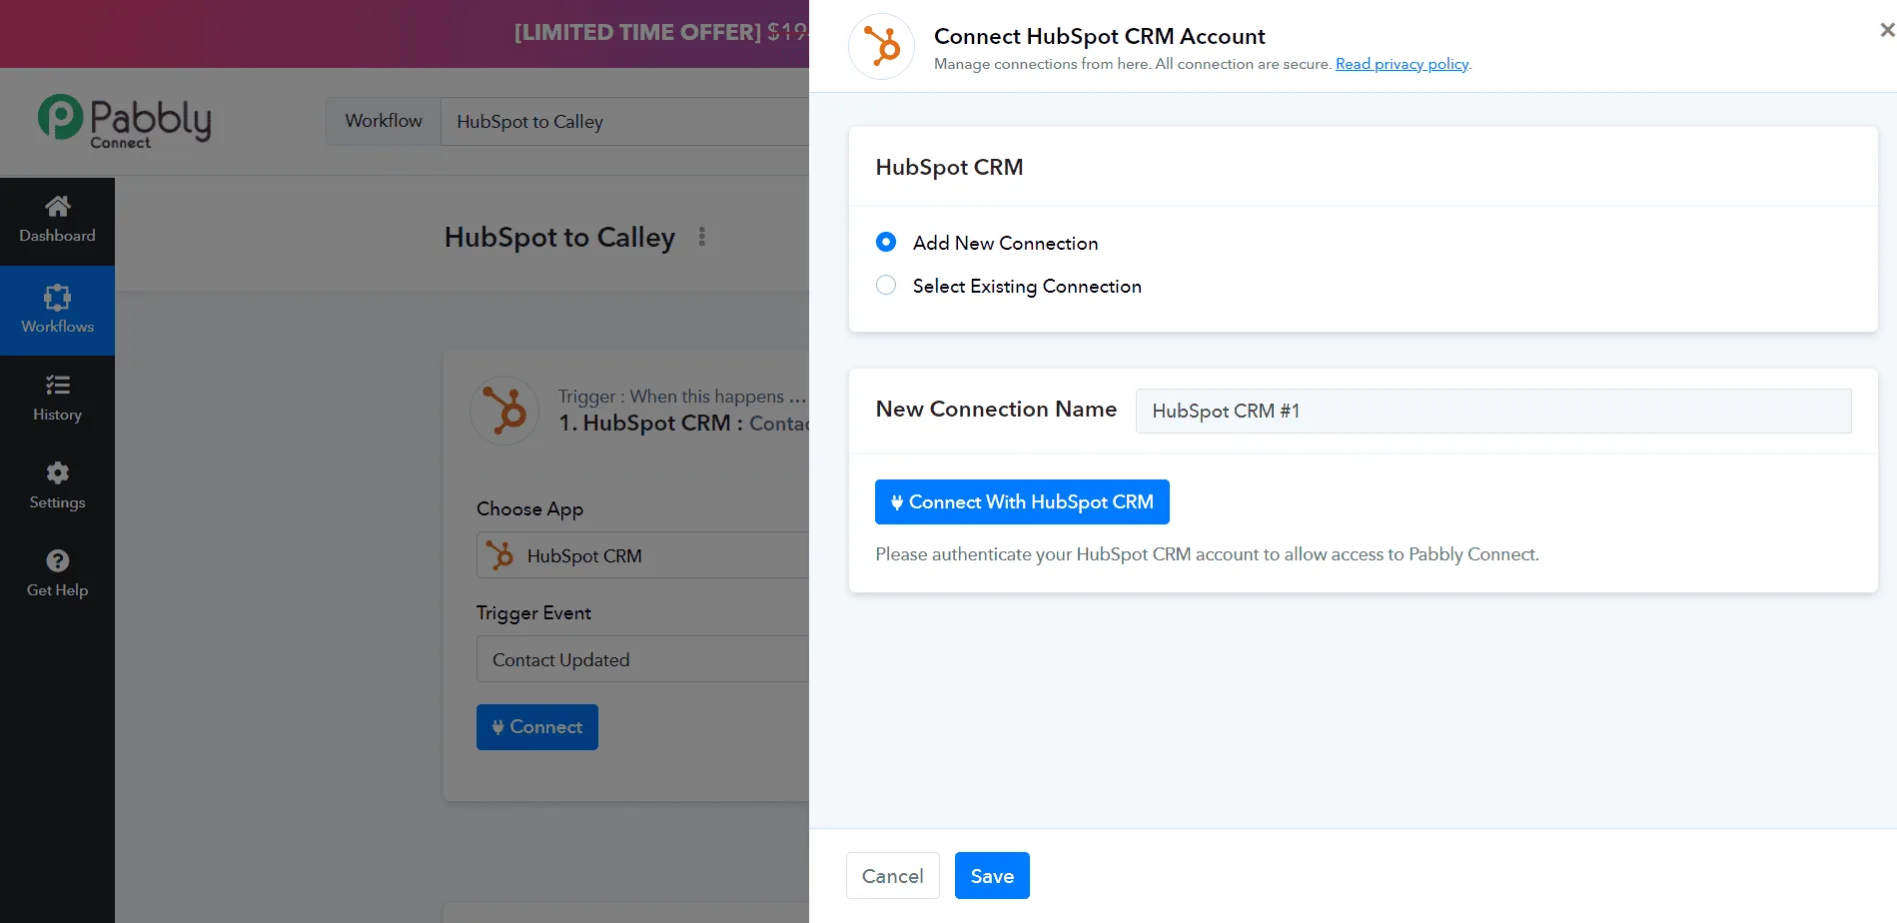The image size is (1897, 923).
Task: Open Workflows from the sidebar
Action: pyautogui.click(x=57, y=311)
